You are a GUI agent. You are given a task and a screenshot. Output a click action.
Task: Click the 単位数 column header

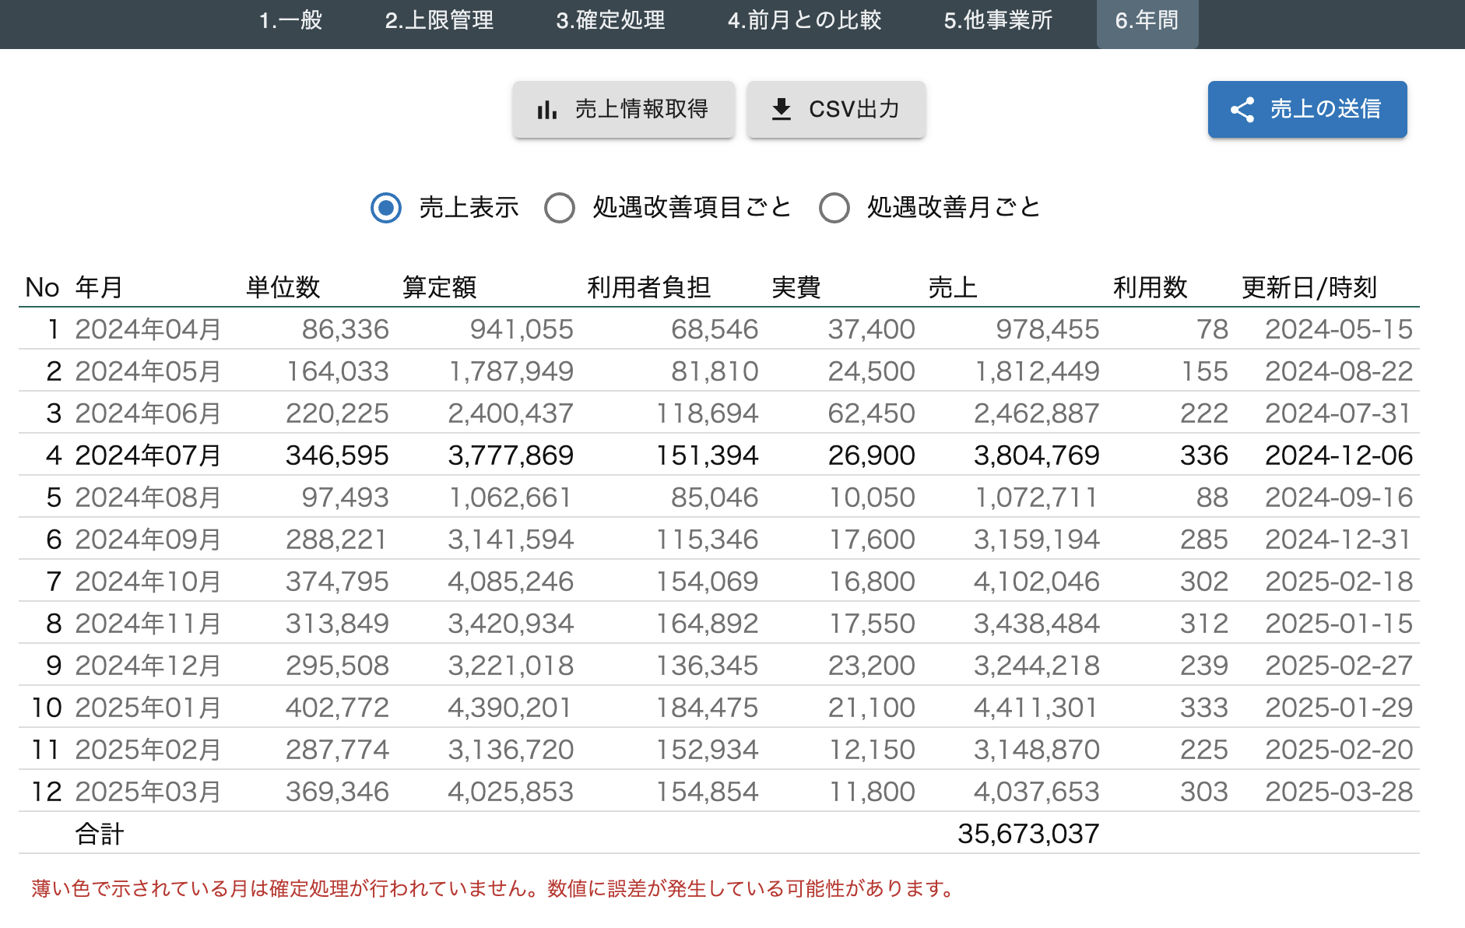283,287
